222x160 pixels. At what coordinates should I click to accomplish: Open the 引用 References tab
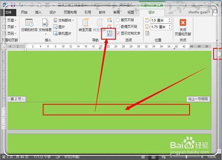coord(88,12)
